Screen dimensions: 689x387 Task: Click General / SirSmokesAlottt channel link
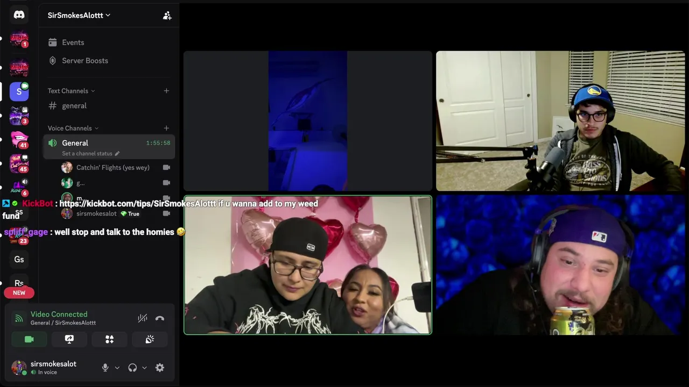[63, 323]
